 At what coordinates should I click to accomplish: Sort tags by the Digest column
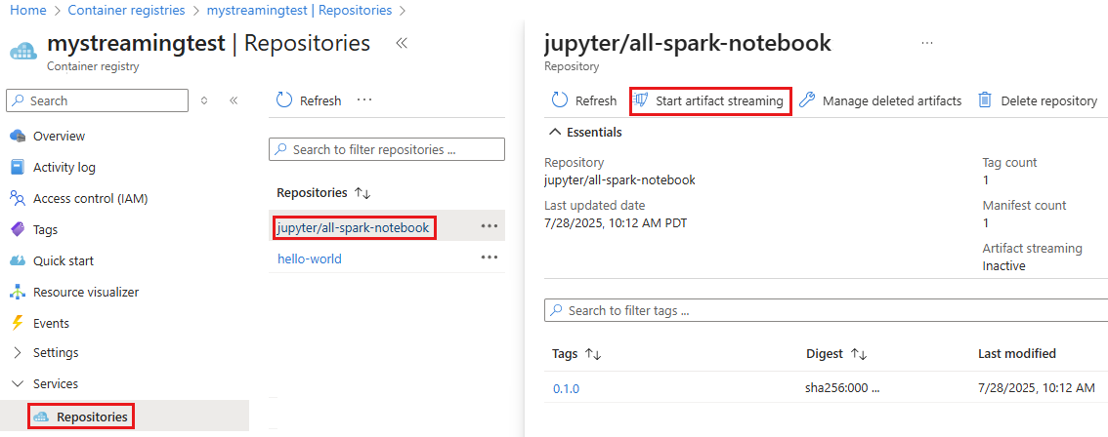pyautogui.click(x=859, y=354)
